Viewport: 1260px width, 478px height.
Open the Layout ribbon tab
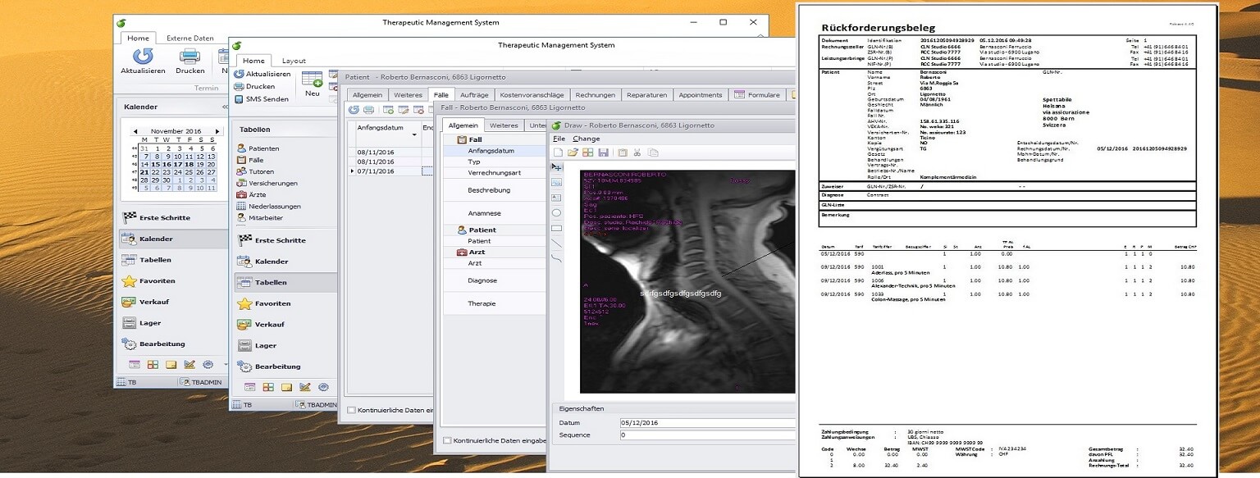294,61
